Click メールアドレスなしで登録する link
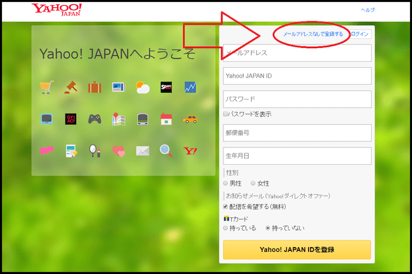 click(313, 34)
